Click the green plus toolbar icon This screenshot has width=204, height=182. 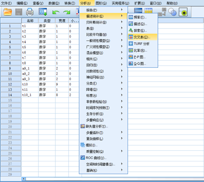pos(183,12)
